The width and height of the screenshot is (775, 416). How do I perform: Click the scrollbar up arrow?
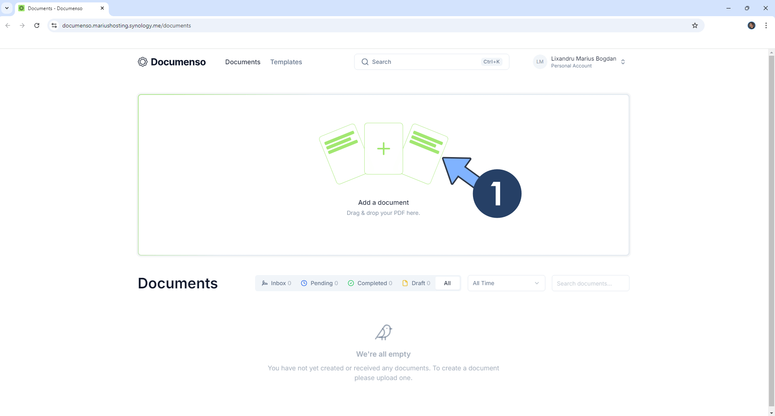pyautogui.click(x=771, y=52)
